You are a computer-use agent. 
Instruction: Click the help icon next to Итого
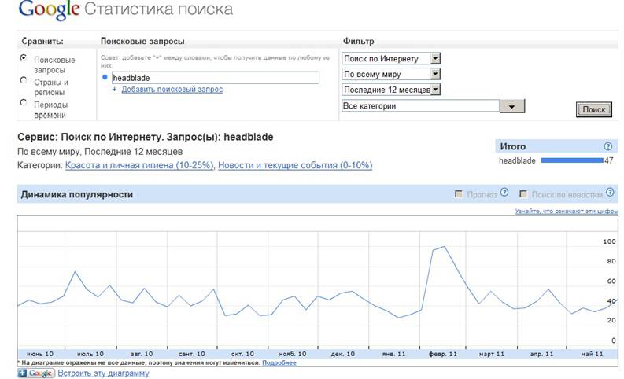tap(607, 146)
